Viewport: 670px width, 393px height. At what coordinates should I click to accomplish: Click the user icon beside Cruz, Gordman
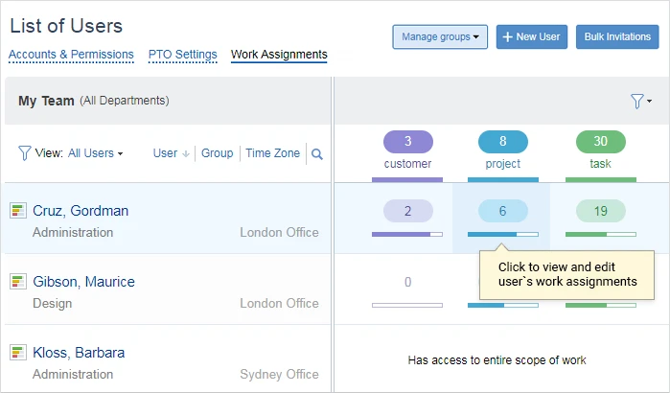point(17,211)
